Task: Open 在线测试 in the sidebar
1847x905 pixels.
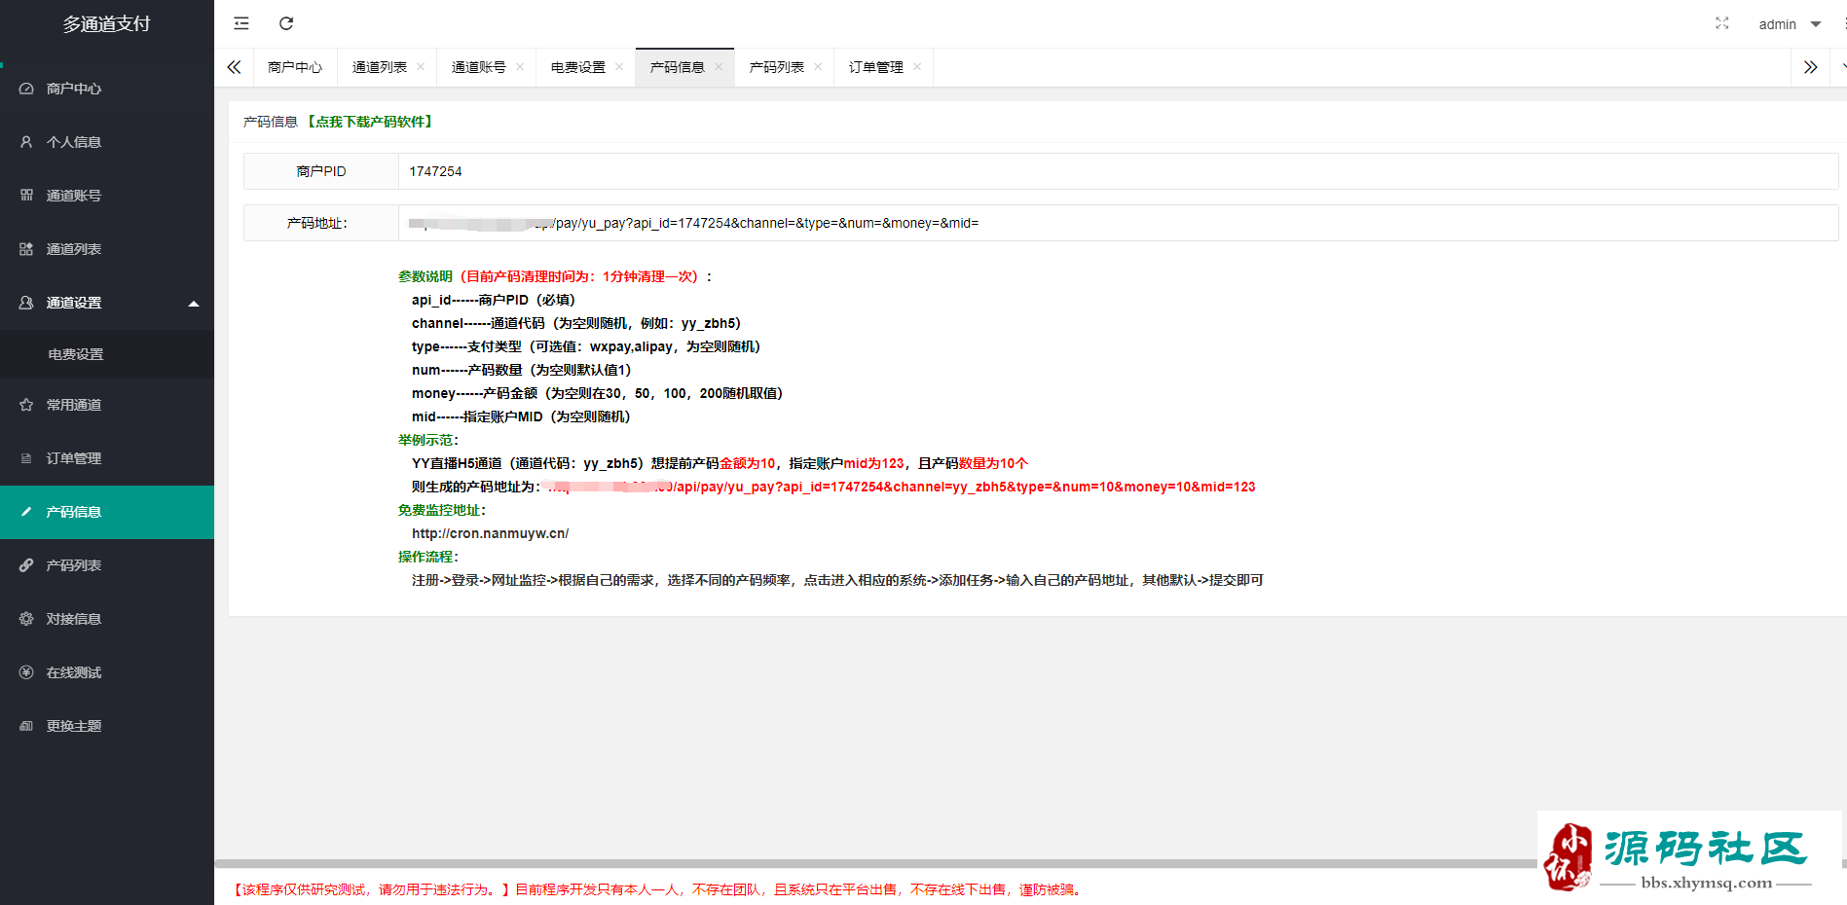Action: pos(74,672)
